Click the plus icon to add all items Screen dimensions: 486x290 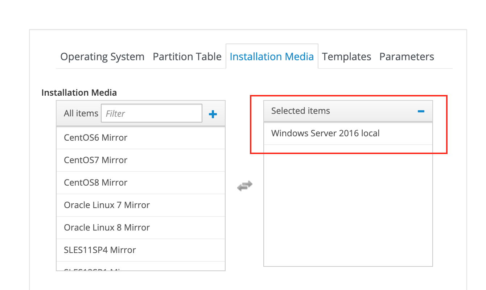pos(213,114)
